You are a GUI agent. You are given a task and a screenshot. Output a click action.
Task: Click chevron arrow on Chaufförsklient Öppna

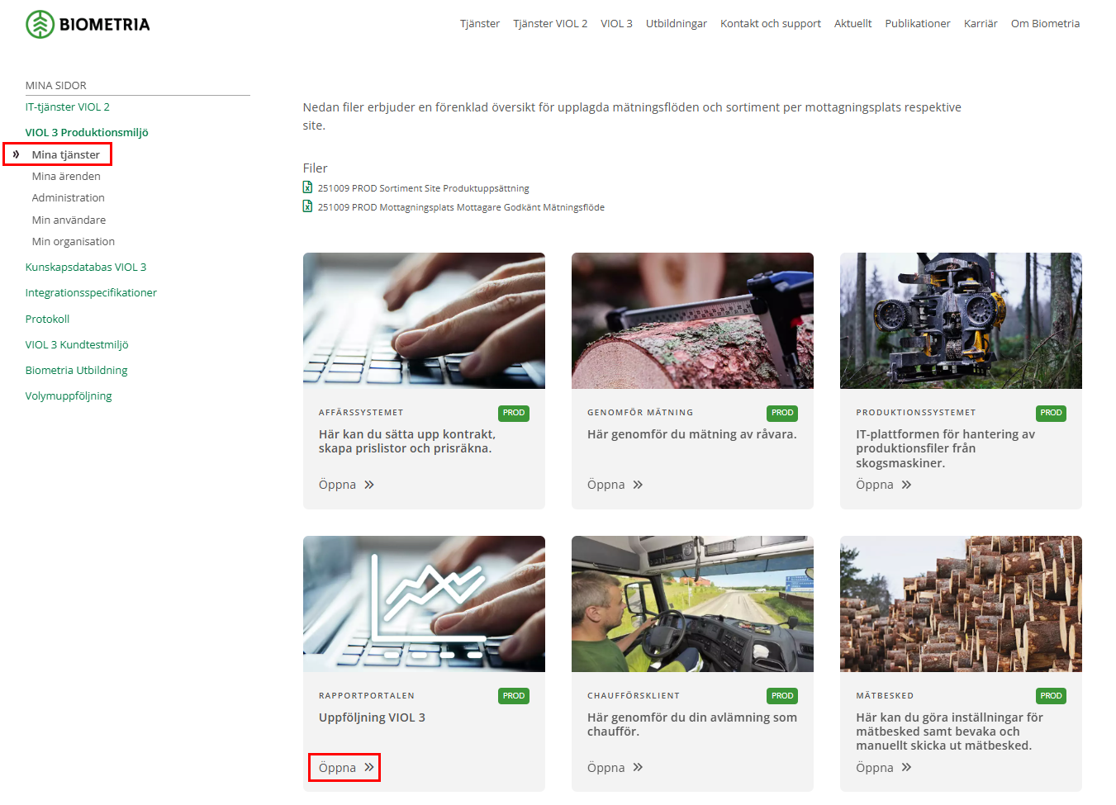[638, 768]
